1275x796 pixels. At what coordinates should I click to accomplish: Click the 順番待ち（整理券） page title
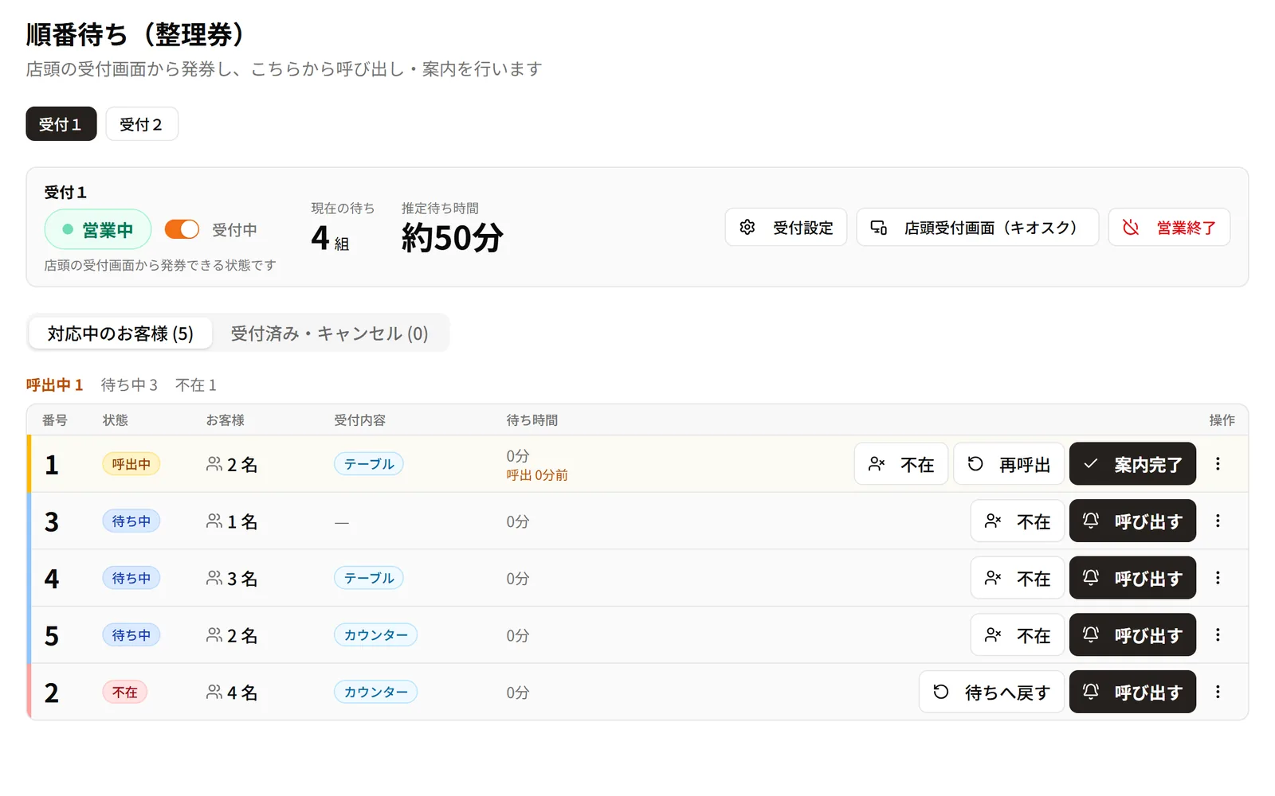click(x=135, y=34)
